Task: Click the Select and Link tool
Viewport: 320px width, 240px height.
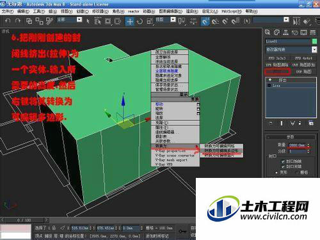Action: coord(29,21)
